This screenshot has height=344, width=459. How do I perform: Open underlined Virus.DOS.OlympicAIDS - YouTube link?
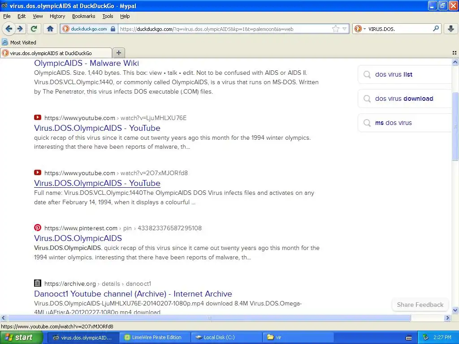point(97,183)
